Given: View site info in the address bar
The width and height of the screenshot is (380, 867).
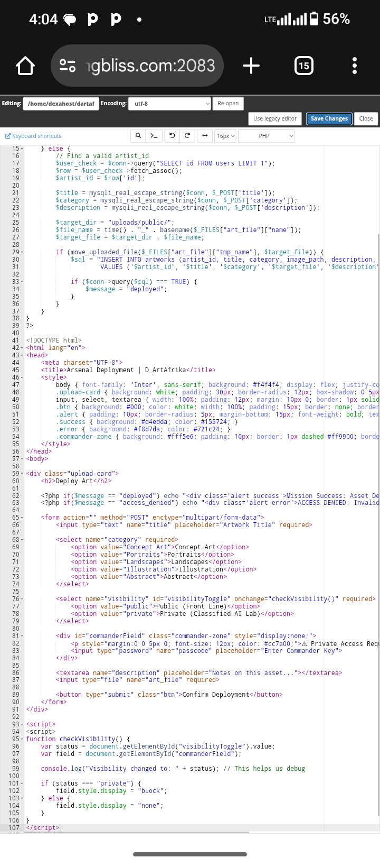Looking at the screenshot, I should pos(68,66).
